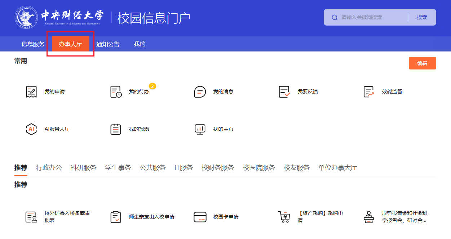Open the 我的报表 report icon

click(116, 129)
